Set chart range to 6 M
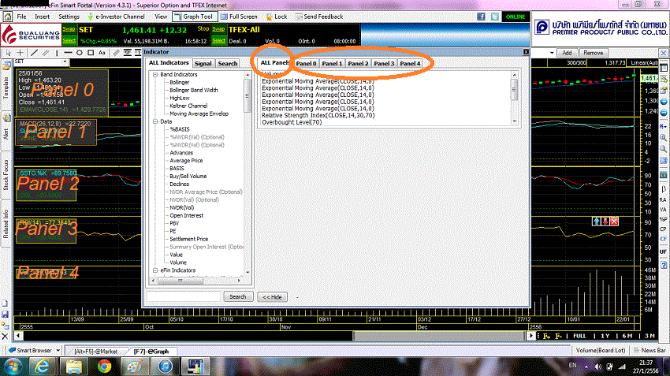670x376 pixels. click(627, 337)
